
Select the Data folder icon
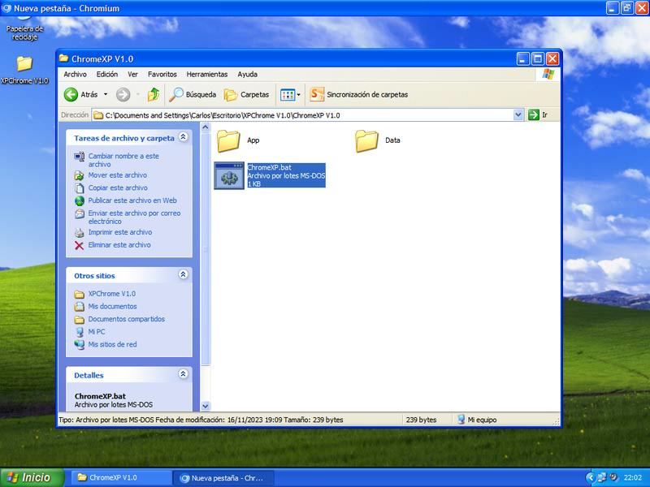coord(366,140)
